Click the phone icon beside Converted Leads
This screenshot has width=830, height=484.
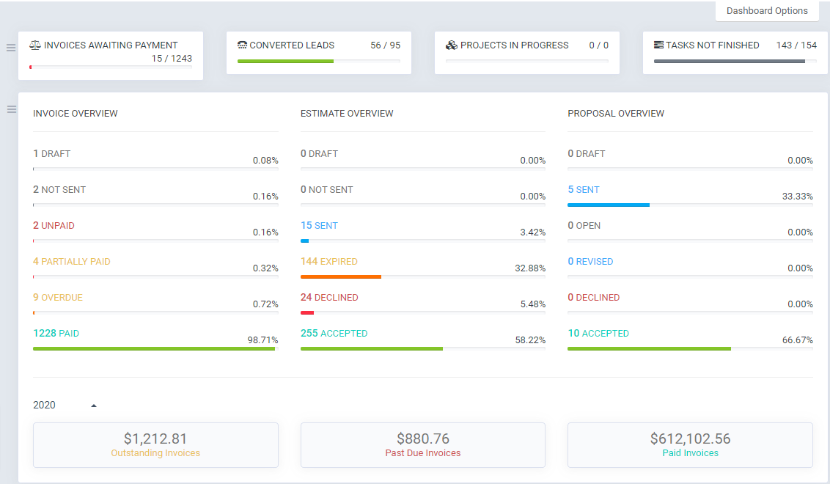[243, 45]
